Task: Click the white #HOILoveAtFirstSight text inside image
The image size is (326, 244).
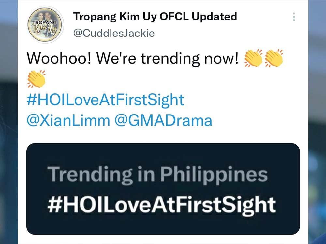Action: click(161, 205)
